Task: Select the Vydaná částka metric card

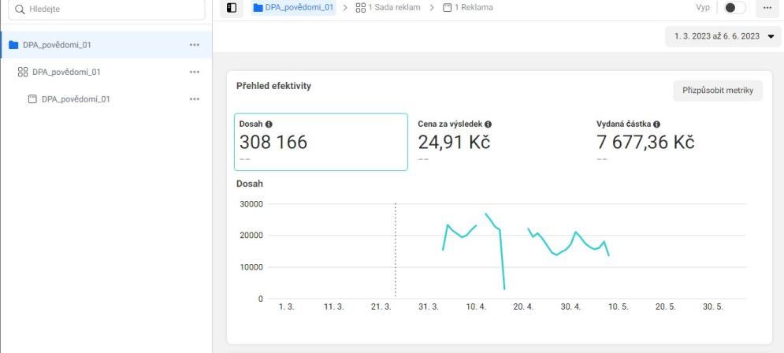Action: (678, 142)
